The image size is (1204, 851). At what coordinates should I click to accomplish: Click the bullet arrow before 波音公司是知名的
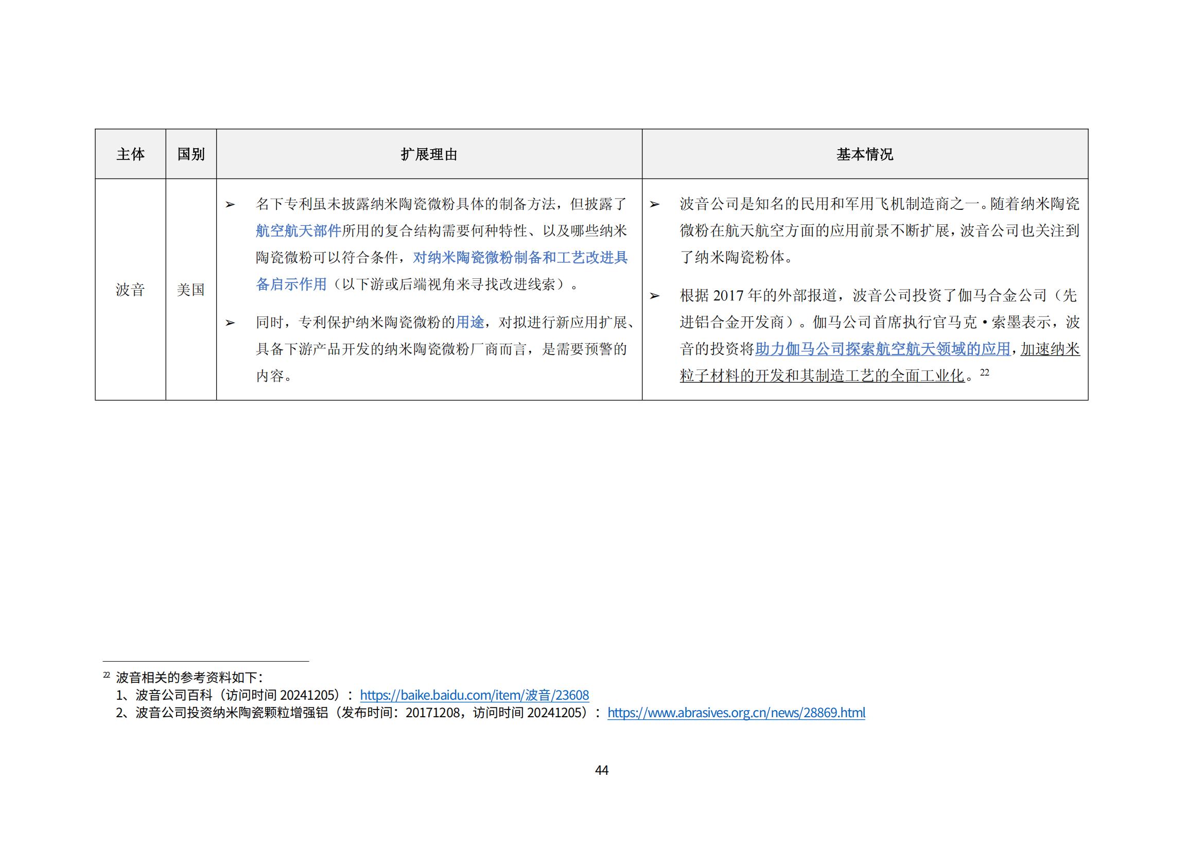coord(654,205)
